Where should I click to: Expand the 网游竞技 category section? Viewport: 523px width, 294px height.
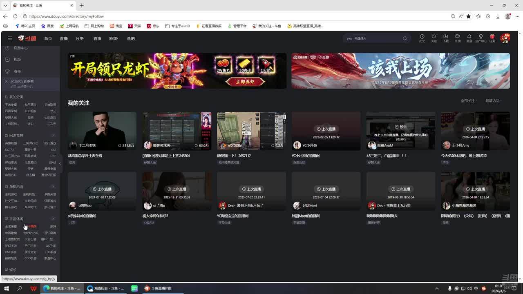tap(53, 136)
